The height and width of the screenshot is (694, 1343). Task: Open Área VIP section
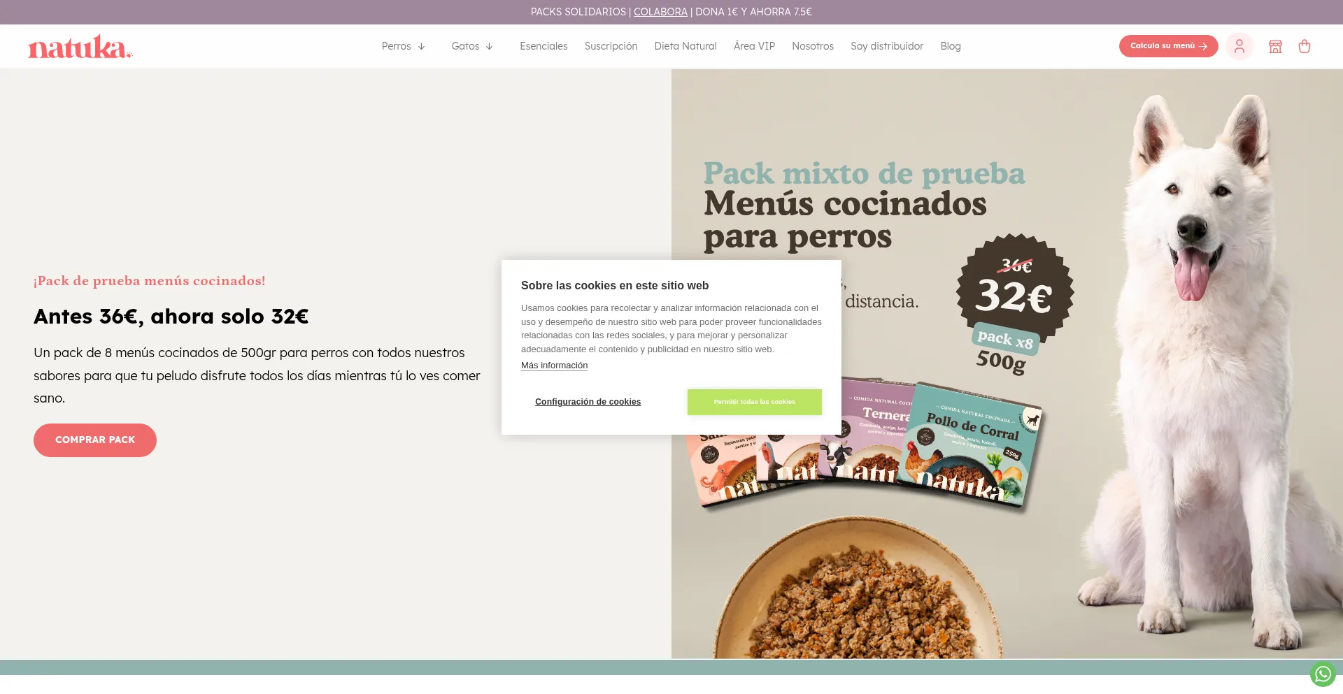point(754,46)
